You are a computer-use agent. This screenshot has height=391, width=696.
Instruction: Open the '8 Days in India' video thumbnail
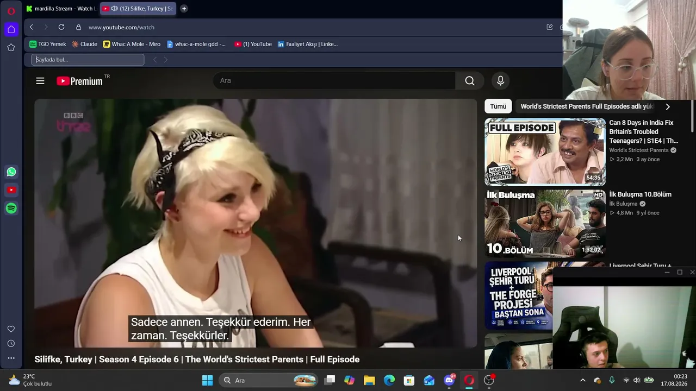(x=545, y=152)
